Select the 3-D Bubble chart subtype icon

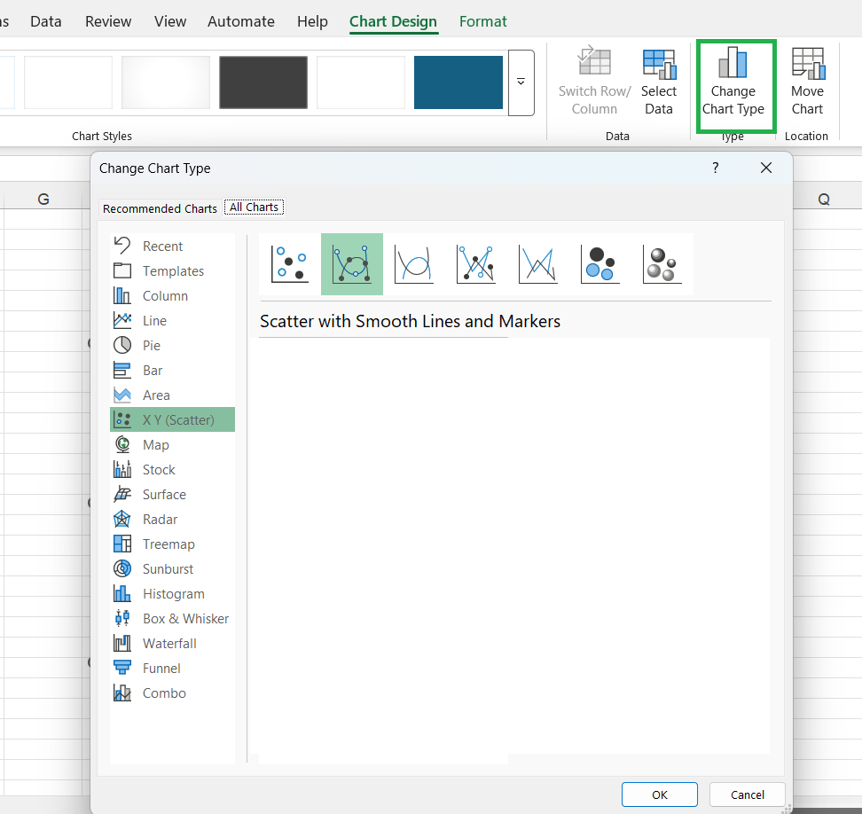pyautogui.click(x=662, y=264)
